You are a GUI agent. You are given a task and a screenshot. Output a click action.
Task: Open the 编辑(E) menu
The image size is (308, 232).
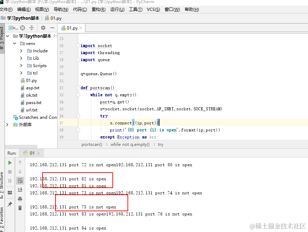(24, 9)
